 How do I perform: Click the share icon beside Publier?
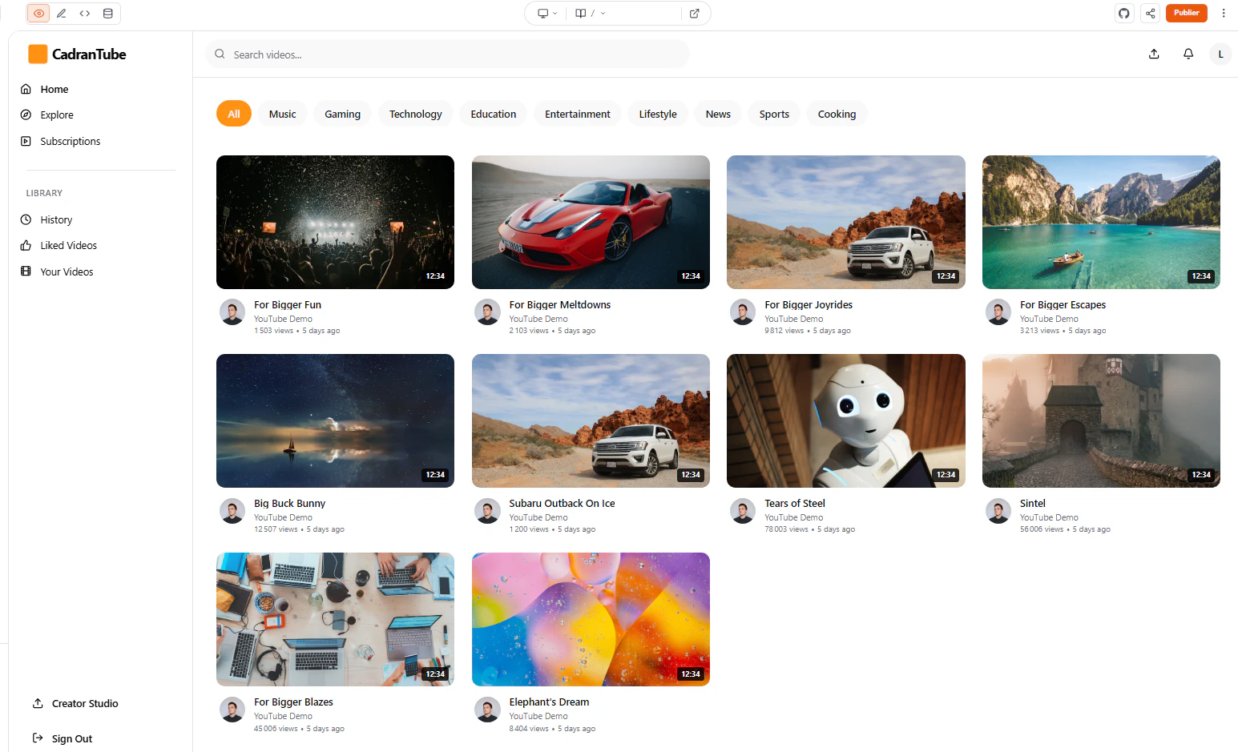point(1151,13)
